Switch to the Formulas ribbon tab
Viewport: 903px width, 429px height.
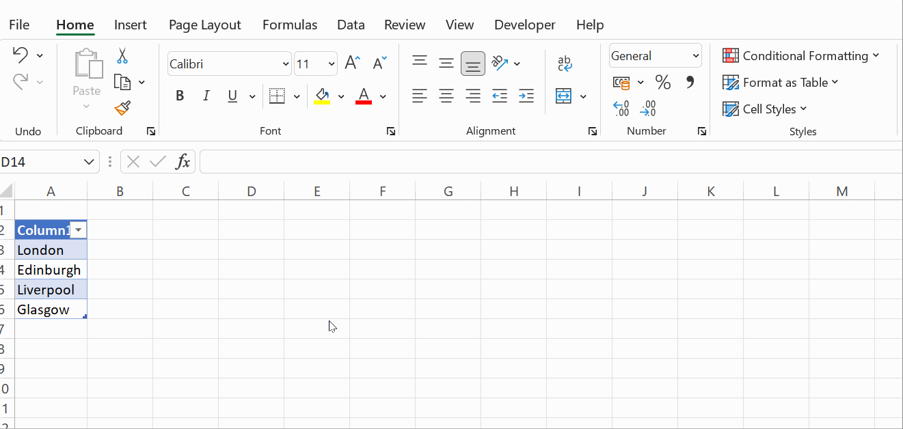pyautogui.click(x=290, y=25)
